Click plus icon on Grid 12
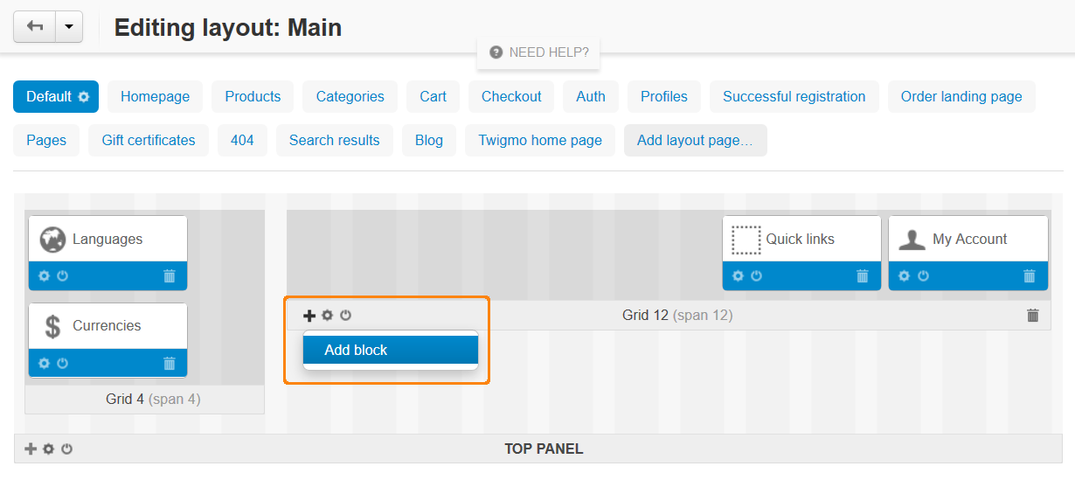This screenshot has width=1075, height=480. pyautogui.click(x=309, y=316)
